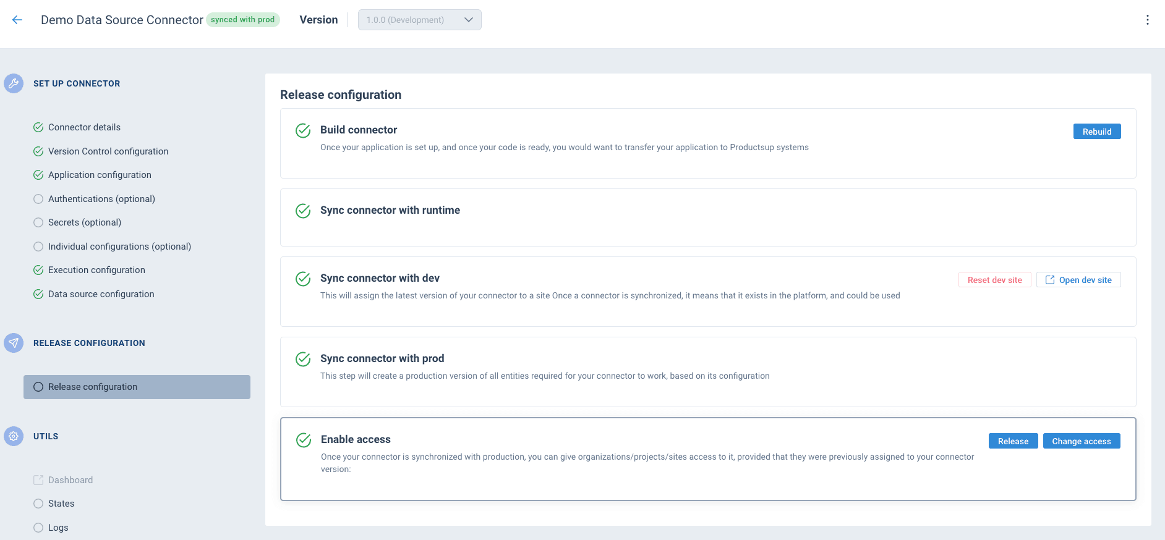Viewport: 1165px width, 540px height.
Task: Open the Logs utility page
Action: 58,528
